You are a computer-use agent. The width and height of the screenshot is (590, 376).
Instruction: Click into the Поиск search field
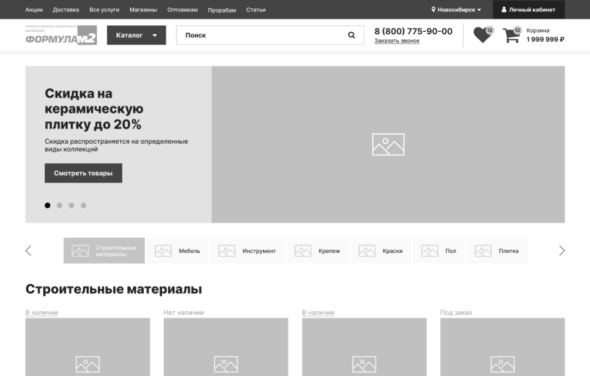click(262, 36)
